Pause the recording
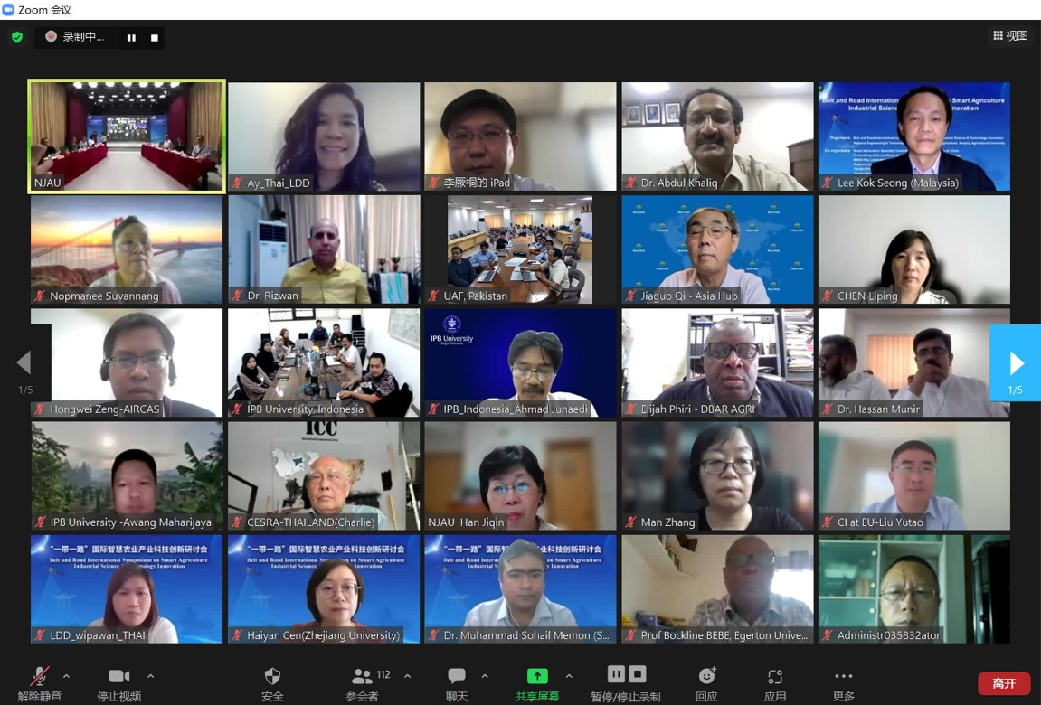 click(131, 38)
